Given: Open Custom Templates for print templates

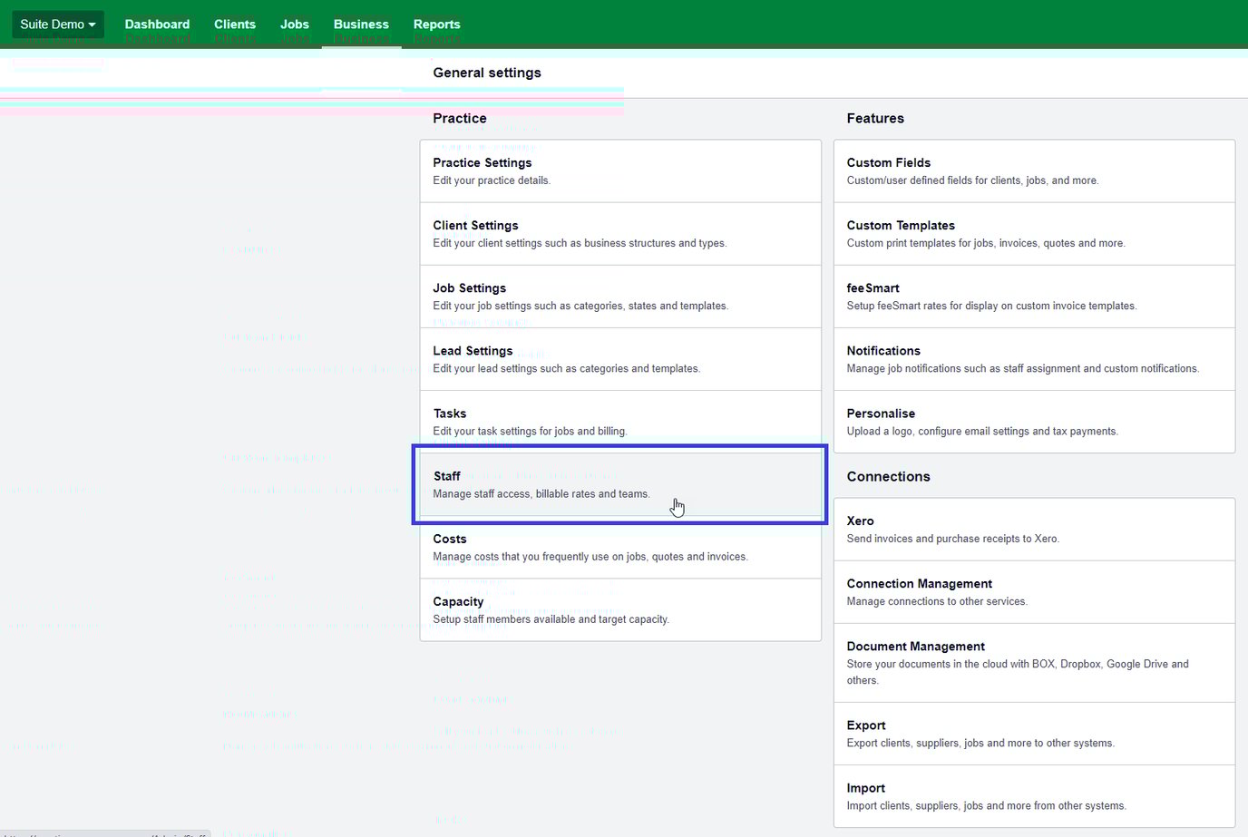Looking at the screenshot, I should pos(1033,233).
